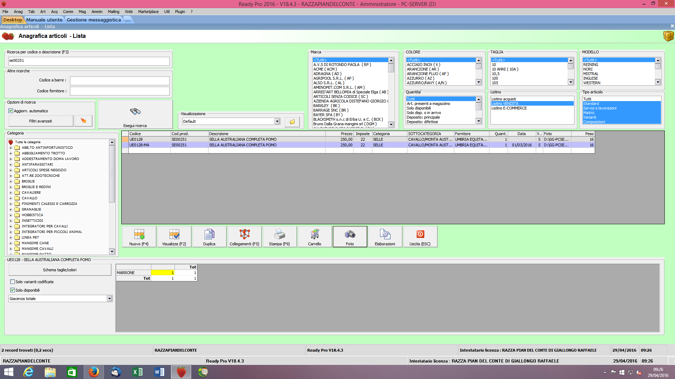Click the Nuovo (F4) button
The image size is (675, 379).
pyautogui.click(x=139, y=237)
